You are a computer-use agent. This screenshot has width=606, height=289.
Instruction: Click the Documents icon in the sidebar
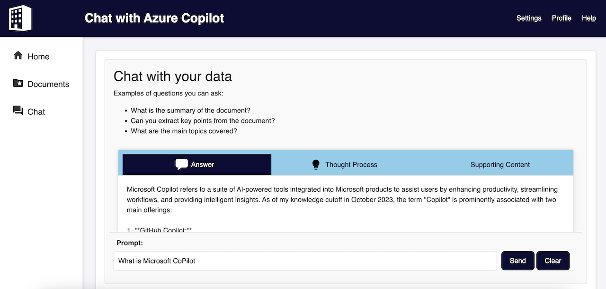tap(17, 84)
